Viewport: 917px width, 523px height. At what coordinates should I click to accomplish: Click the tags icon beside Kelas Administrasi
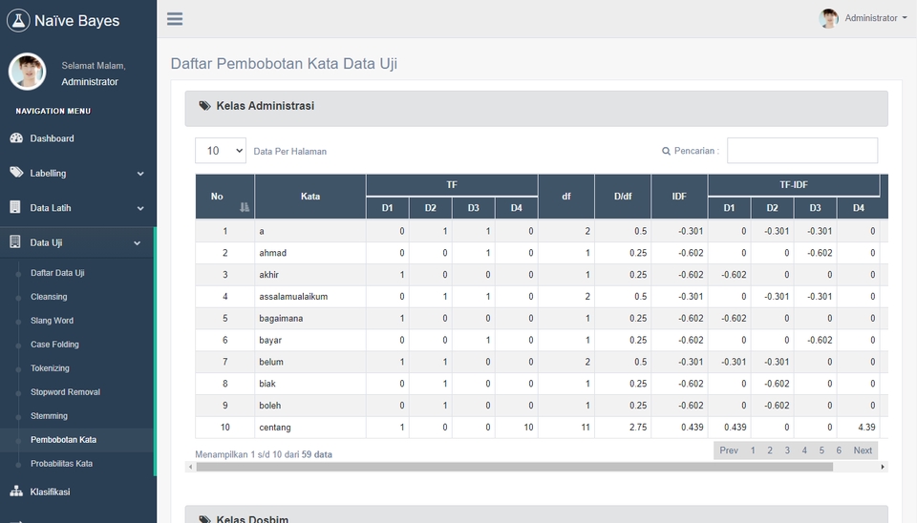tap(204, 106)
